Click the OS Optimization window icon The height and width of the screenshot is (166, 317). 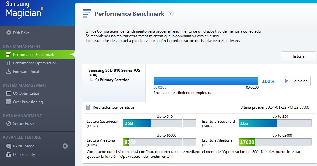click(x=9, y=93)
